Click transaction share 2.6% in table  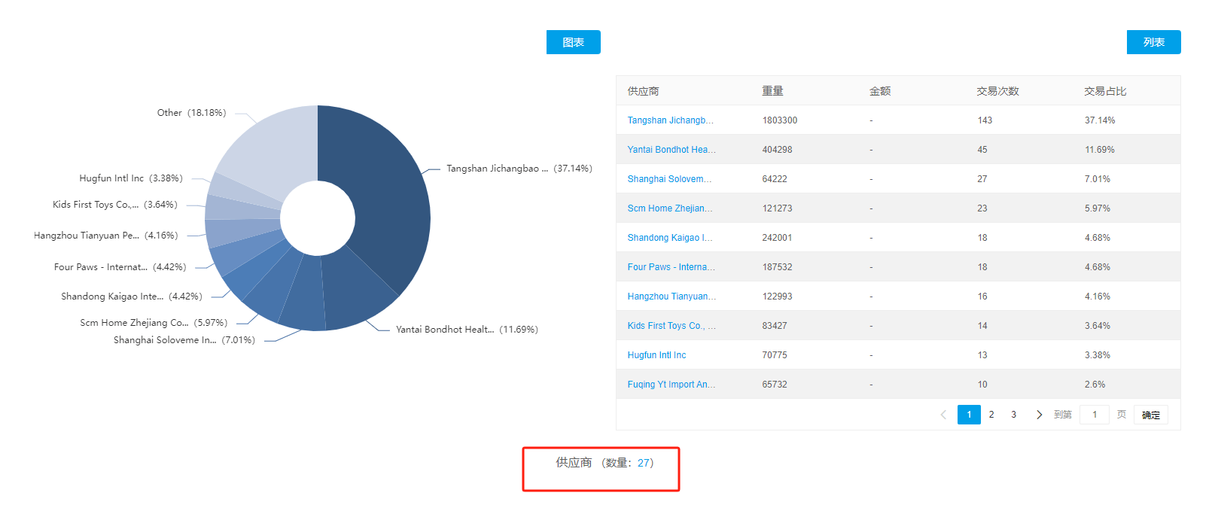pyautogui.click(x=1095, y=385)
